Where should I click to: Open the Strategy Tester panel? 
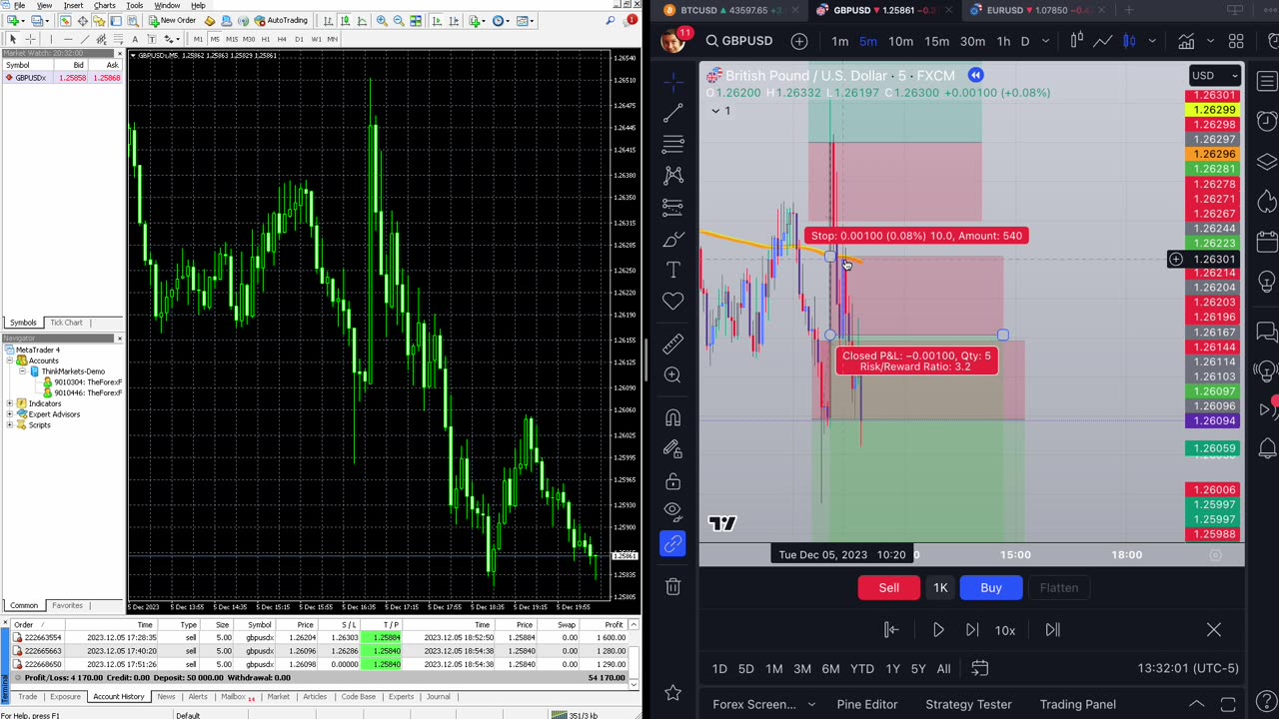click(968, 704)
